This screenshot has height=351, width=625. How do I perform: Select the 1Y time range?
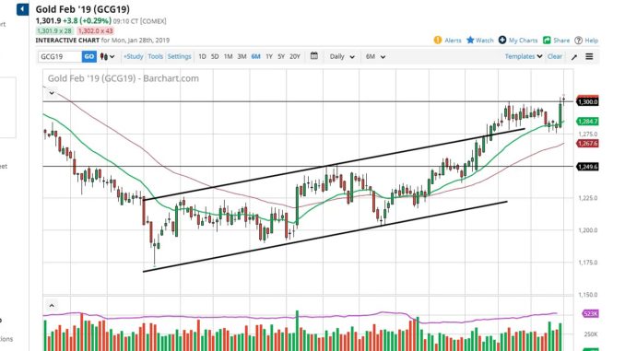[269, 56]
